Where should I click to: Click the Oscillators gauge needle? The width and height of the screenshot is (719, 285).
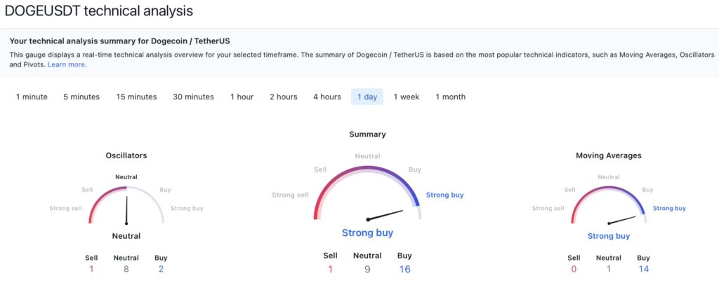127,210
